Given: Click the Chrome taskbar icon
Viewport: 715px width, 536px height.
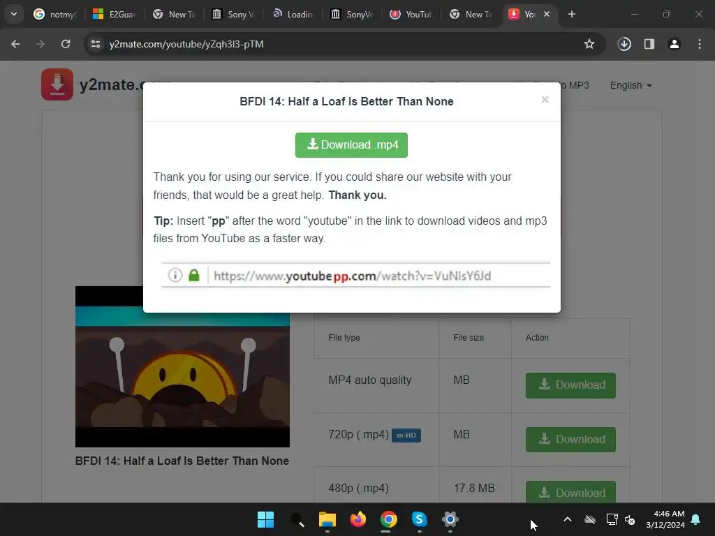Looking at the screenshot, I should tap(388, 519).
